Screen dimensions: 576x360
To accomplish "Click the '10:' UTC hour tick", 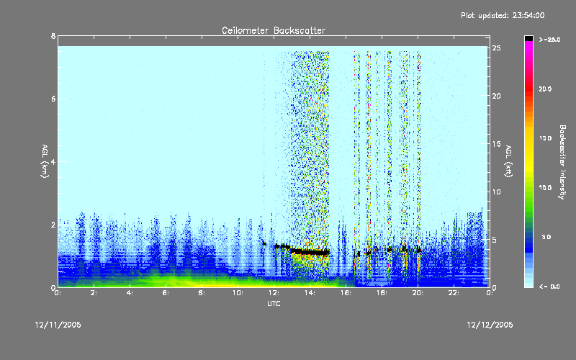I will pos(238,293).
